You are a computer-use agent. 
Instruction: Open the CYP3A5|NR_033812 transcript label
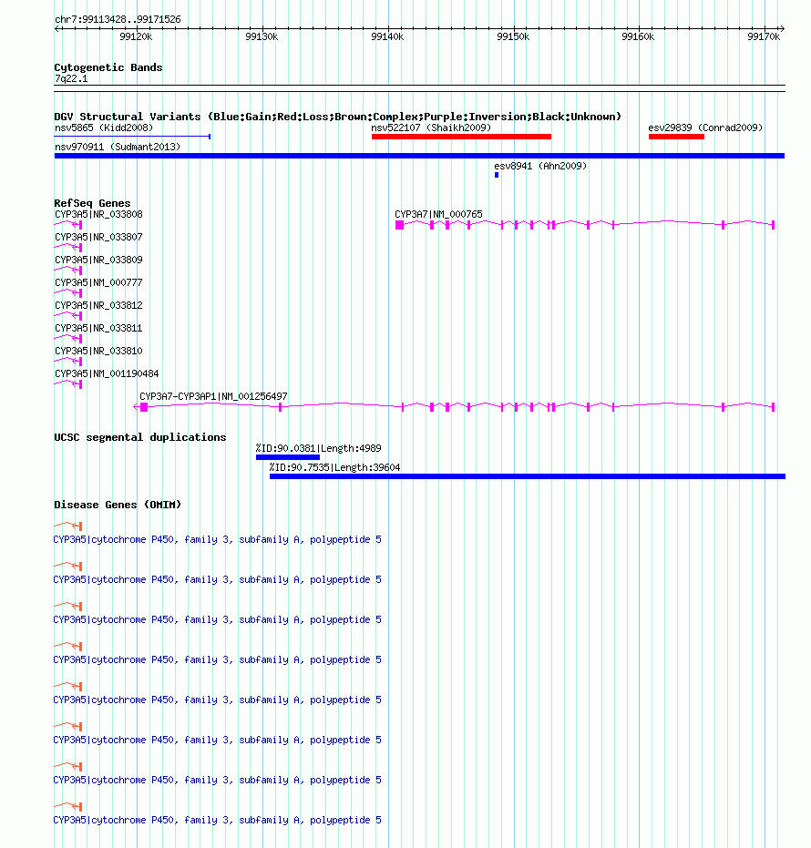tap(98, 305)
